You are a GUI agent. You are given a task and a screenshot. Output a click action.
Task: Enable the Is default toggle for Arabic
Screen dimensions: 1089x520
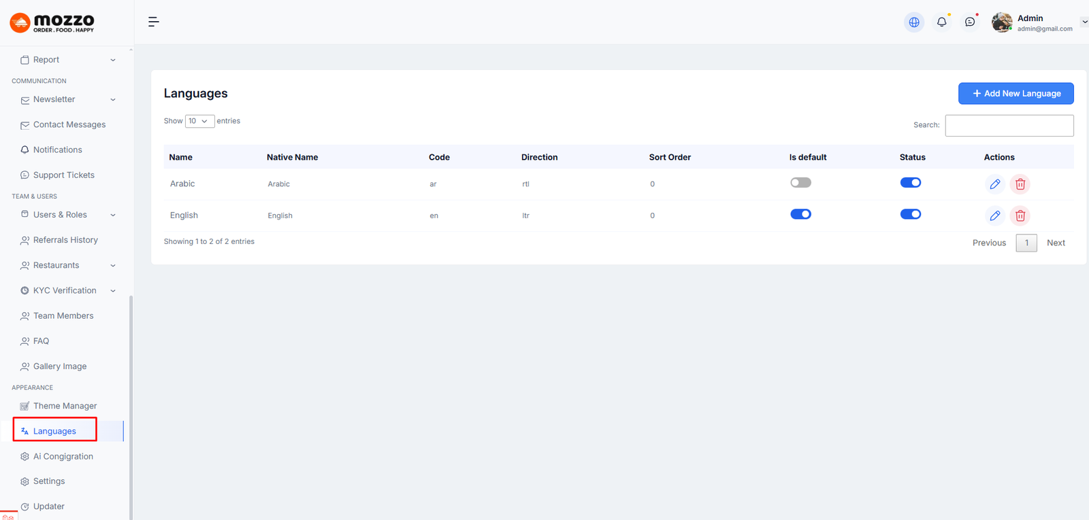800,183
